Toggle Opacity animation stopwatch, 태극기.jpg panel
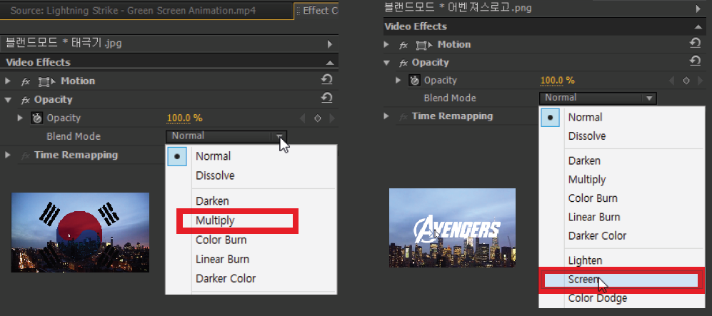 coord(37,118)
